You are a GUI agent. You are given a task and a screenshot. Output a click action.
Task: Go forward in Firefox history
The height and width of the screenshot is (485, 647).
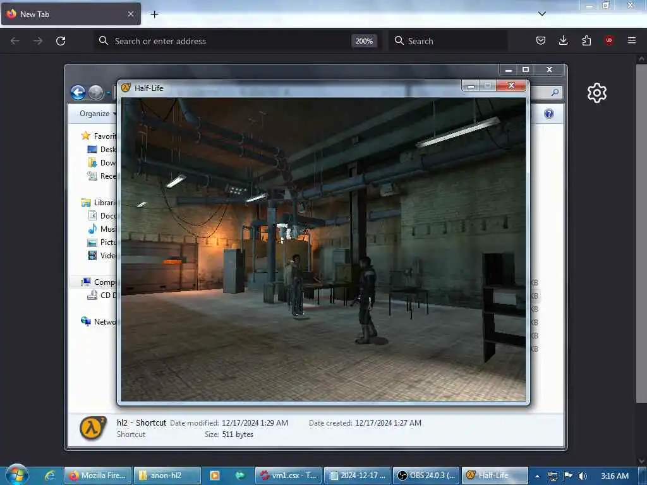tap(37, 41)
